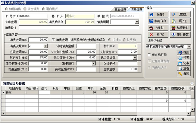Click the 折扣(F4) field
The width and height of the screenshot is (196, 123).
(x=128, y=46)
